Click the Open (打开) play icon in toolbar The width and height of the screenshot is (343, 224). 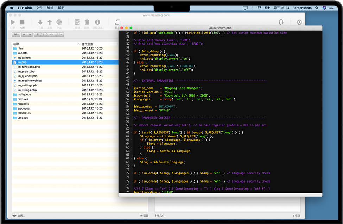tap(13, 22)
